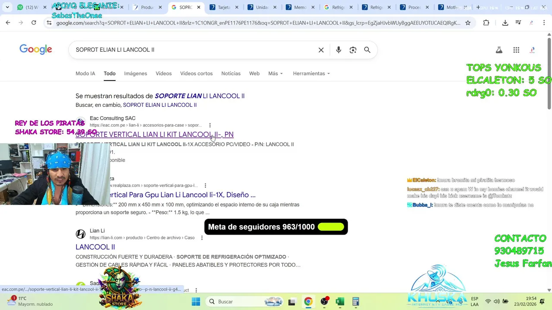552x310 pixels.
Task: Open Google Search Labs flask icon
Action: click(499, 50)
